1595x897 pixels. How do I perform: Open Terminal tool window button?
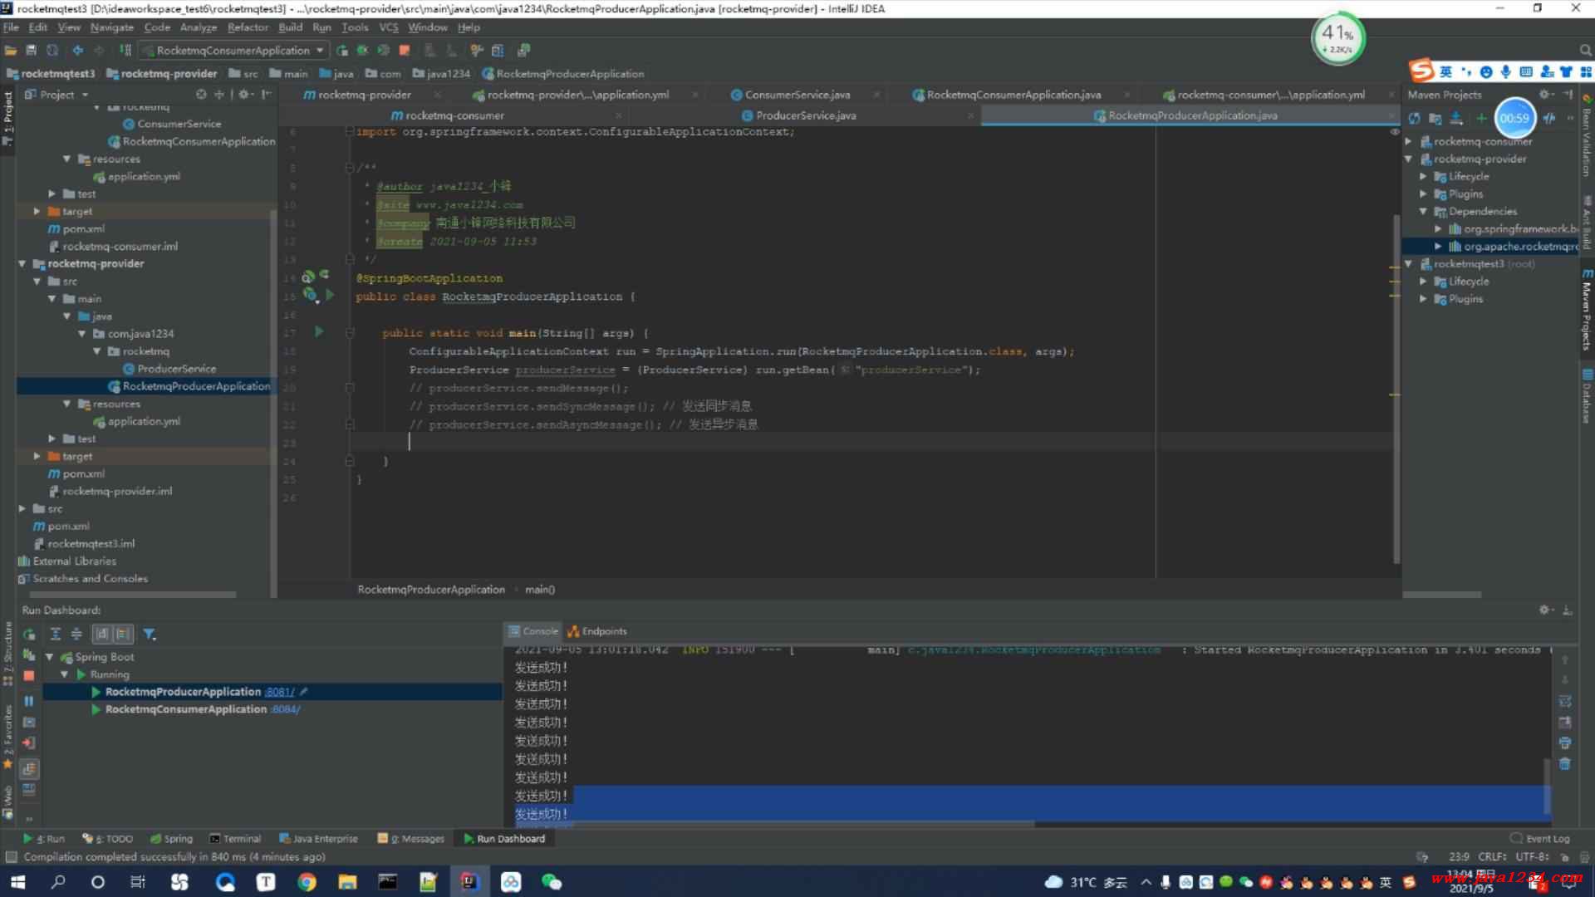pos(235,839)
